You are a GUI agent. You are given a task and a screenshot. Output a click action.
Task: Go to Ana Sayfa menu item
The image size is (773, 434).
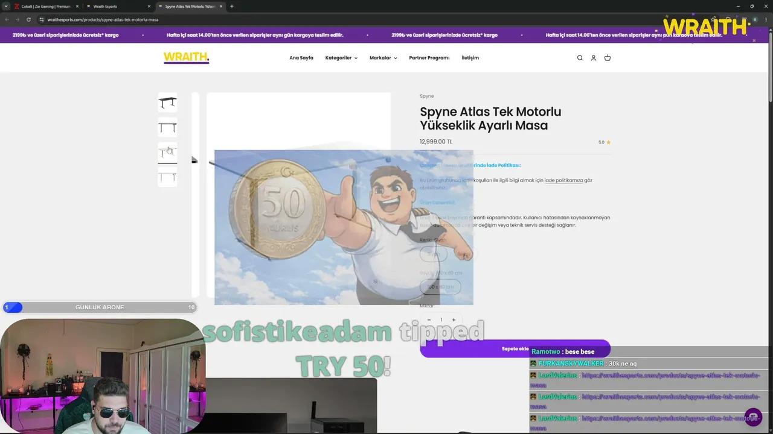tap(301, 58)
